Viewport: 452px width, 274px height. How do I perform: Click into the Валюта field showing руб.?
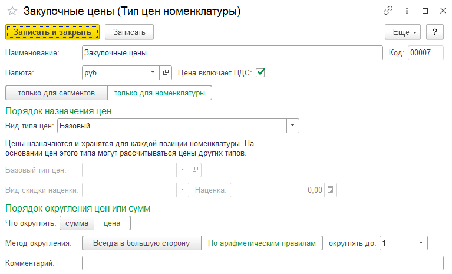tap(115, 72)
